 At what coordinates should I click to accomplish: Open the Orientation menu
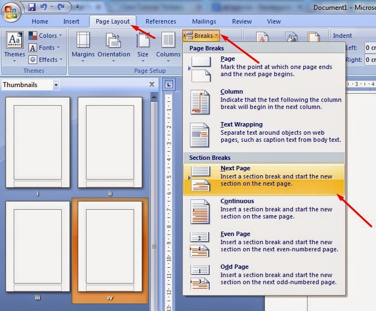click(114, 47)
